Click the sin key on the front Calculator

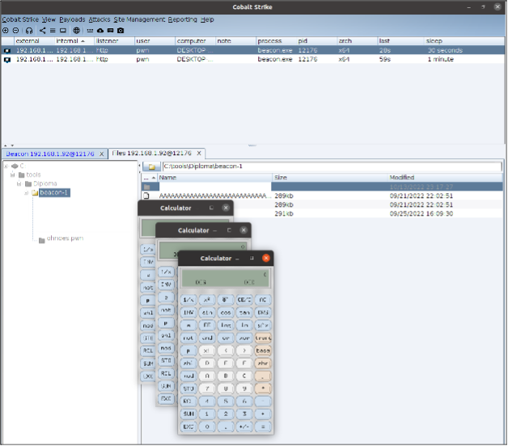click(x=207, y=313)
